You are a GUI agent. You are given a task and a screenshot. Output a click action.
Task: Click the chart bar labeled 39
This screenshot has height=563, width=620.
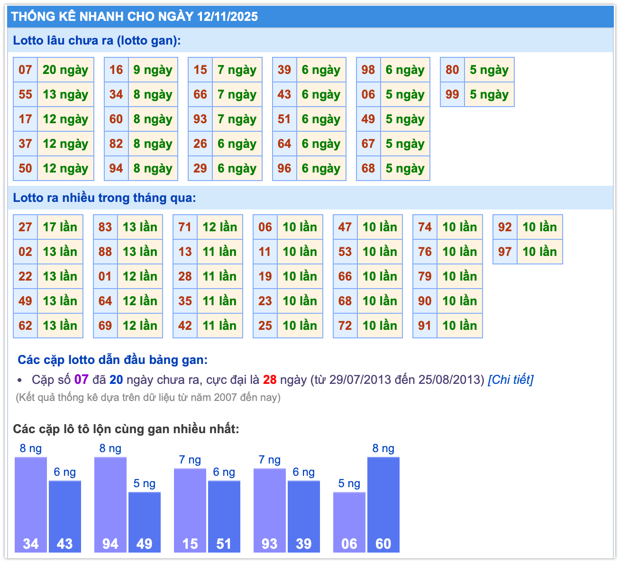tap(303, 517)
